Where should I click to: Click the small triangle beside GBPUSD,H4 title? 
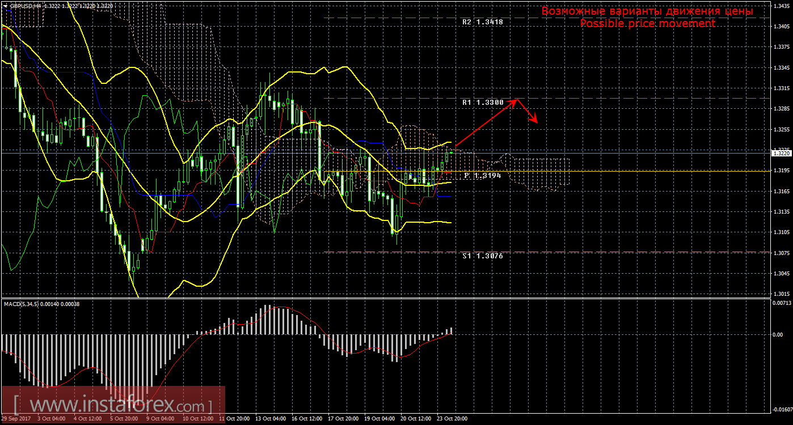pyautogui.click(x=5, y=6)
